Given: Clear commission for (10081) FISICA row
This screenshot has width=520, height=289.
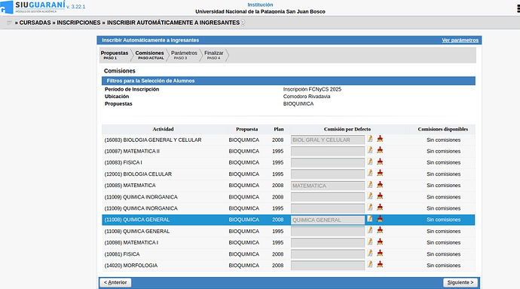Looking at the screenshot, I should pos(380,253).
